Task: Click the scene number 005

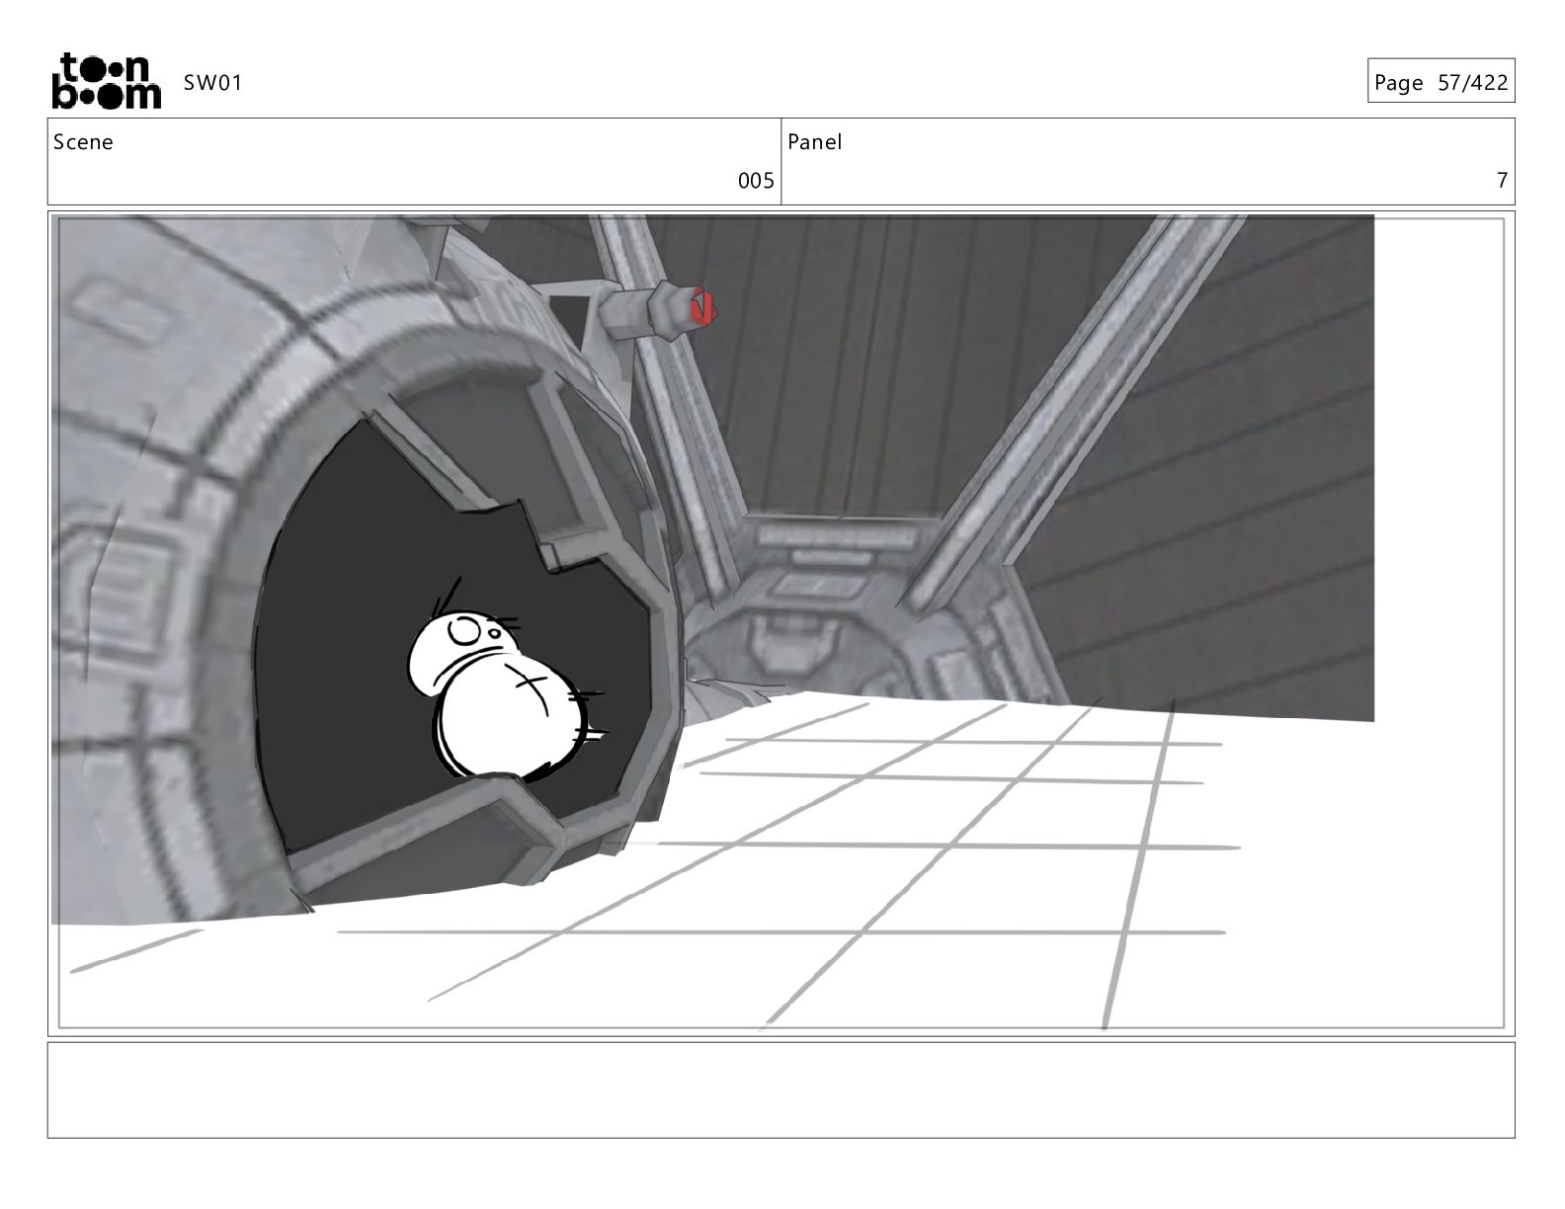Action: (x=756, y=181)
